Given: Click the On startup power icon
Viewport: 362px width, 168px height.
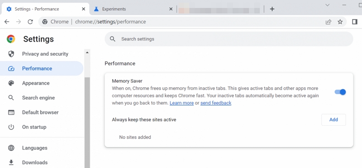Looking at the screenshot, I should point(11,127).
